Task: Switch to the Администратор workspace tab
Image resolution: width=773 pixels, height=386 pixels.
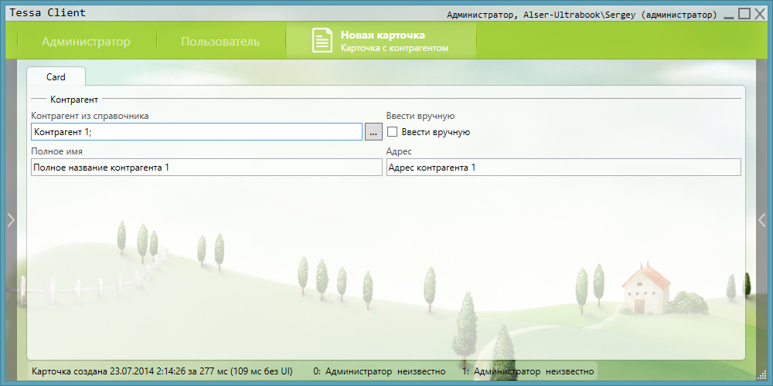Action: [x=86, y=42]
